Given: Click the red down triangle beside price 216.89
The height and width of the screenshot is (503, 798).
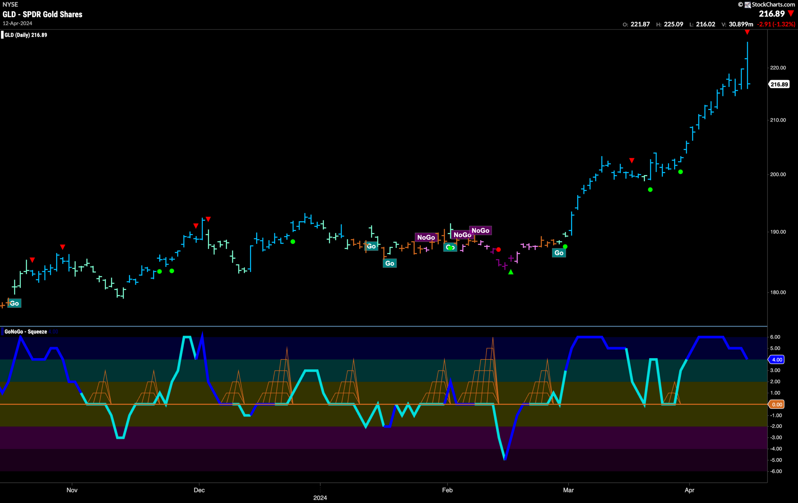Looking at the screenshot, I should [x=791, y=14].
